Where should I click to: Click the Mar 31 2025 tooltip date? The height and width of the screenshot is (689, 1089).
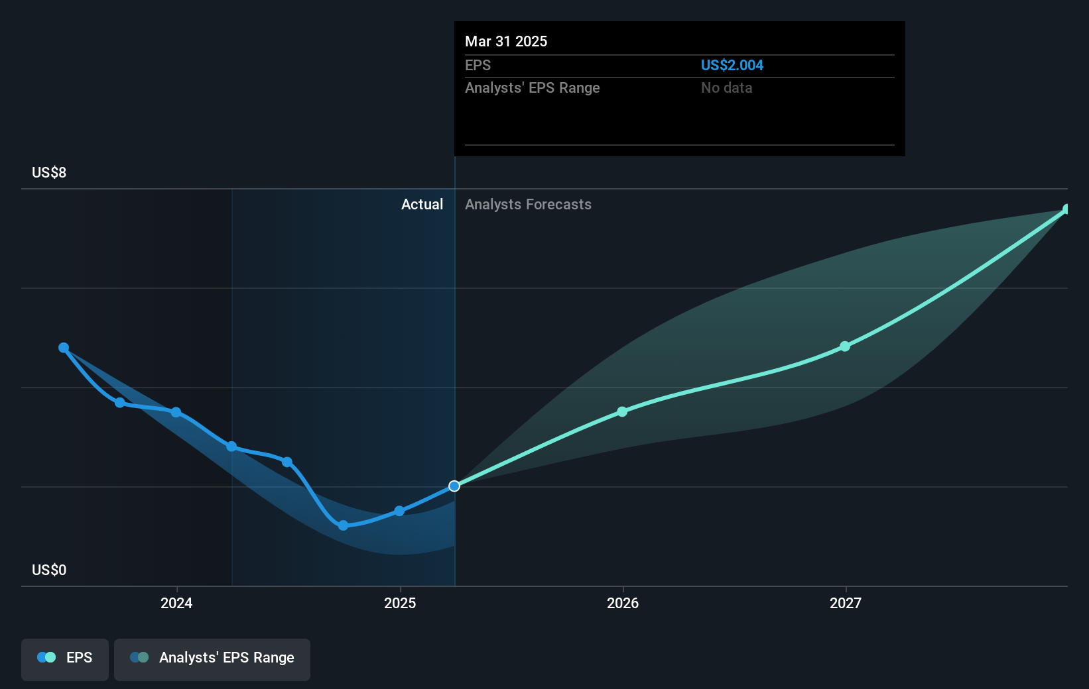coord(506,41)
